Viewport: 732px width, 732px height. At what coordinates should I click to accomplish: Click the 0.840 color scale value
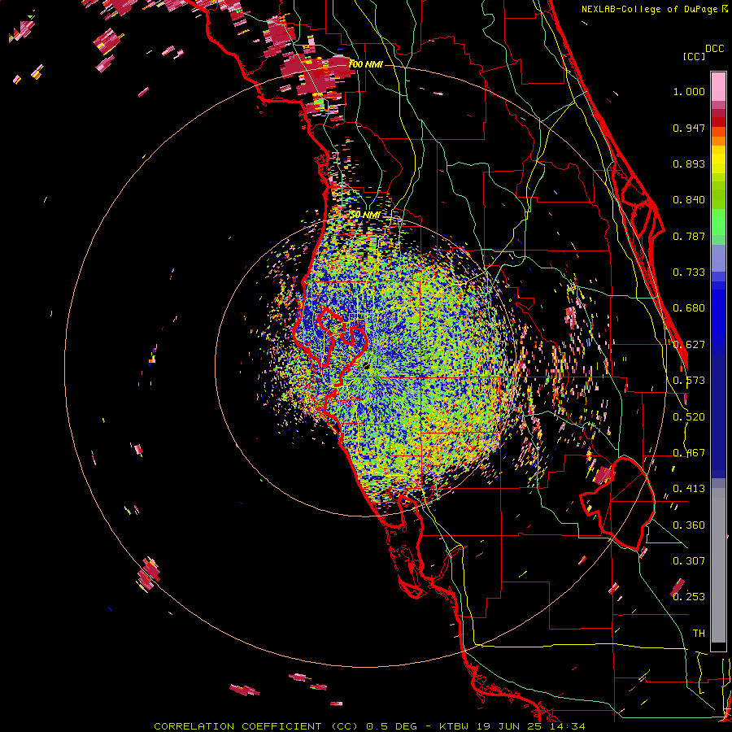coord(689,200)
